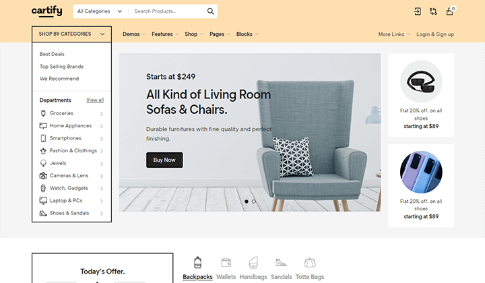Click View all departments link
This screenshot has width=485, height=283.
(95, 100)
